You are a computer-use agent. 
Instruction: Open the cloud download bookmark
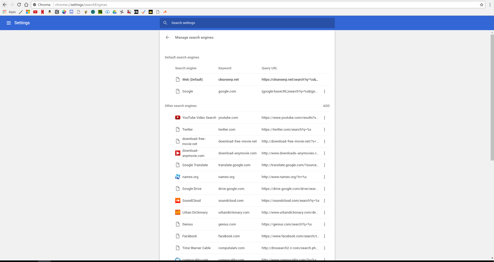(107, 12)
